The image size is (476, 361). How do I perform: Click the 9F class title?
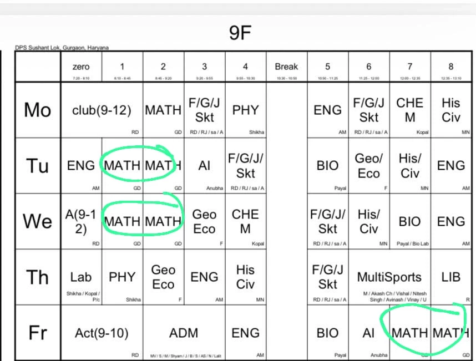tap(240, 33)
